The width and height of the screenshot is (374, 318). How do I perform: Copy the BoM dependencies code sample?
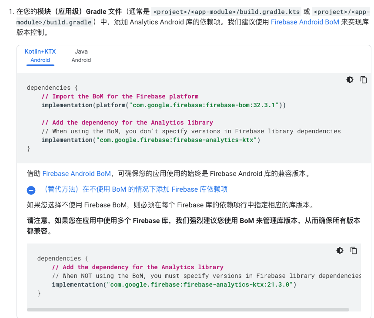(364, 80)
